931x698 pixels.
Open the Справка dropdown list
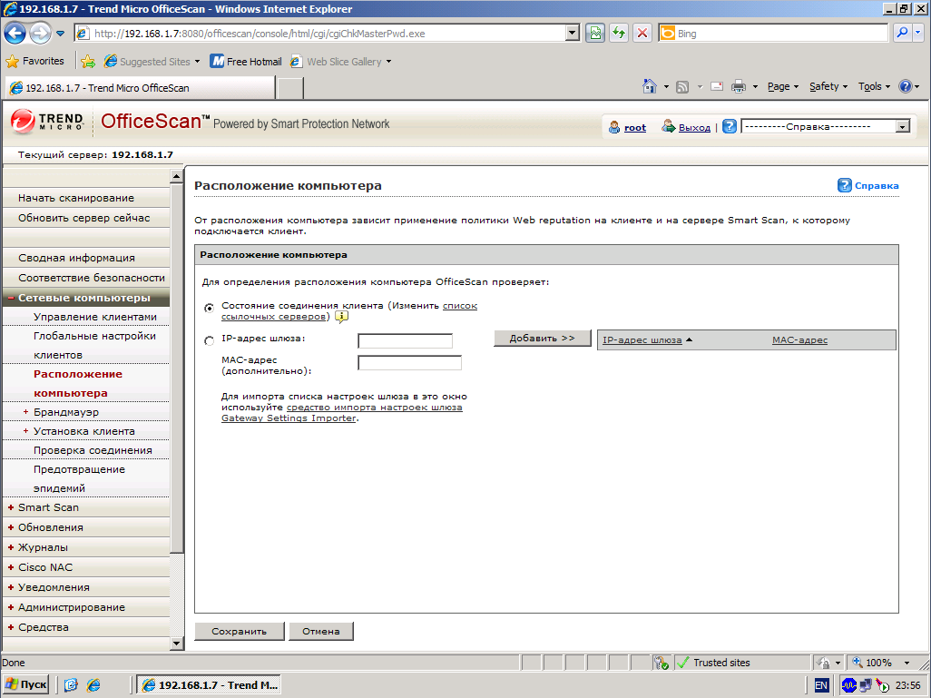(x=826, y=126)
